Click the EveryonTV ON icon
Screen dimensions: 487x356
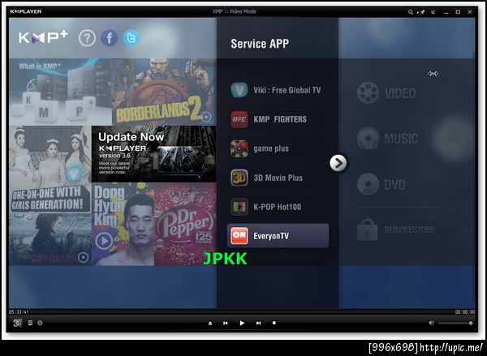click(239, 236)
